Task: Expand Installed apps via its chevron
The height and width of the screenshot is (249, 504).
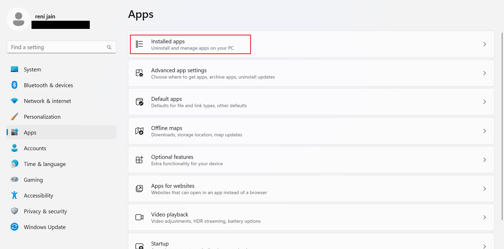Action: tap(485, 44)
